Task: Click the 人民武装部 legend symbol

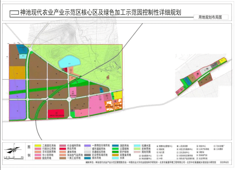Action: (x=178, y=146)
